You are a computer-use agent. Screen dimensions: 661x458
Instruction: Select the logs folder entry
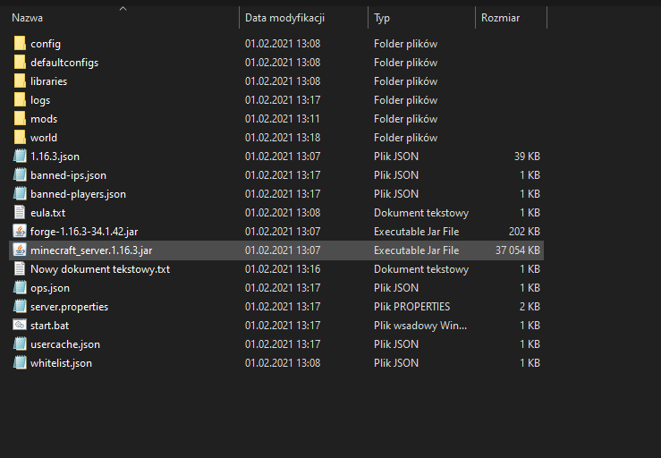tap(40, 100)
